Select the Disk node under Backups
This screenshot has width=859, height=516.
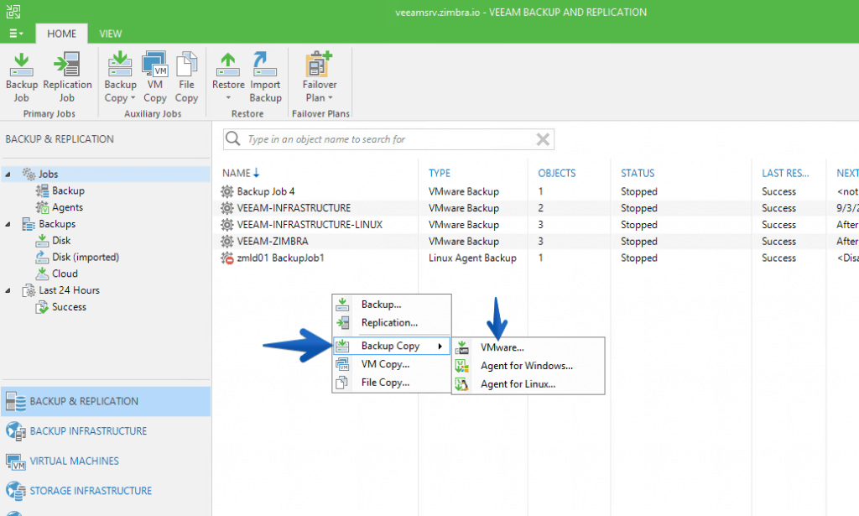tap(60, 241)
